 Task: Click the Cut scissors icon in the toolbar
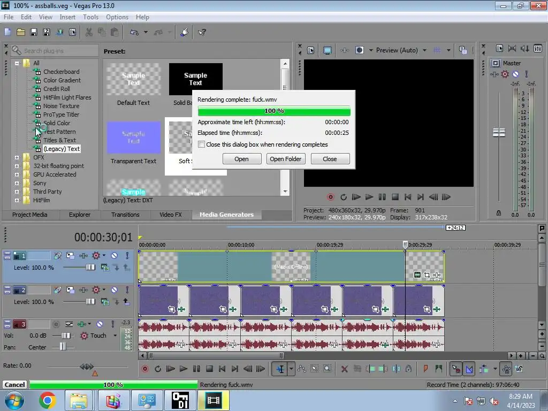pos(89,32)
